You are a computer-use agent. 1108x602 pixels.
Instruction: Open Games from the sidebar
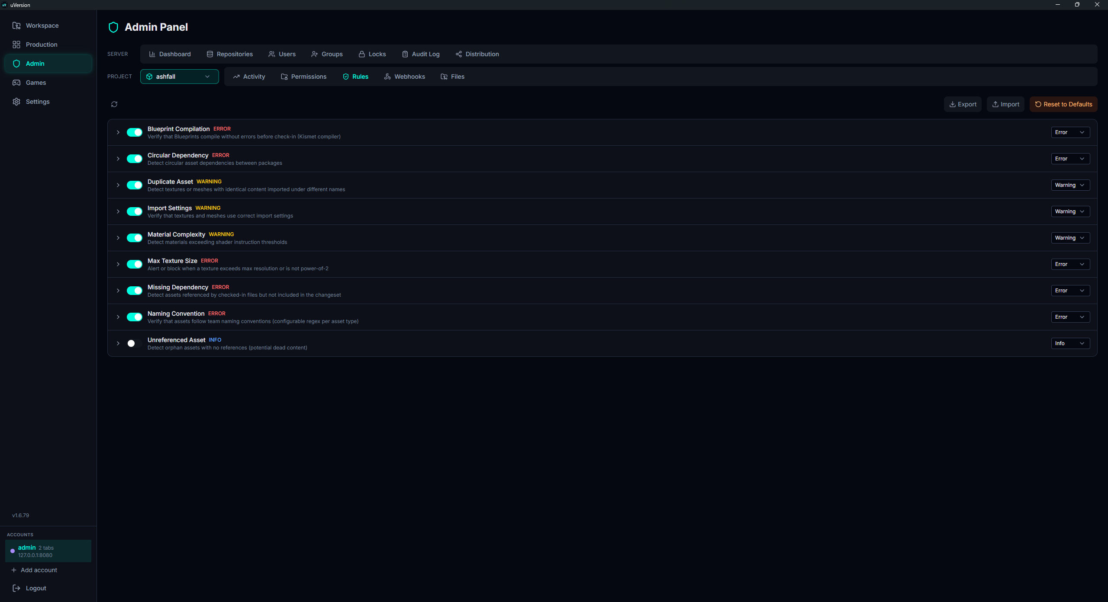point(48,83)
